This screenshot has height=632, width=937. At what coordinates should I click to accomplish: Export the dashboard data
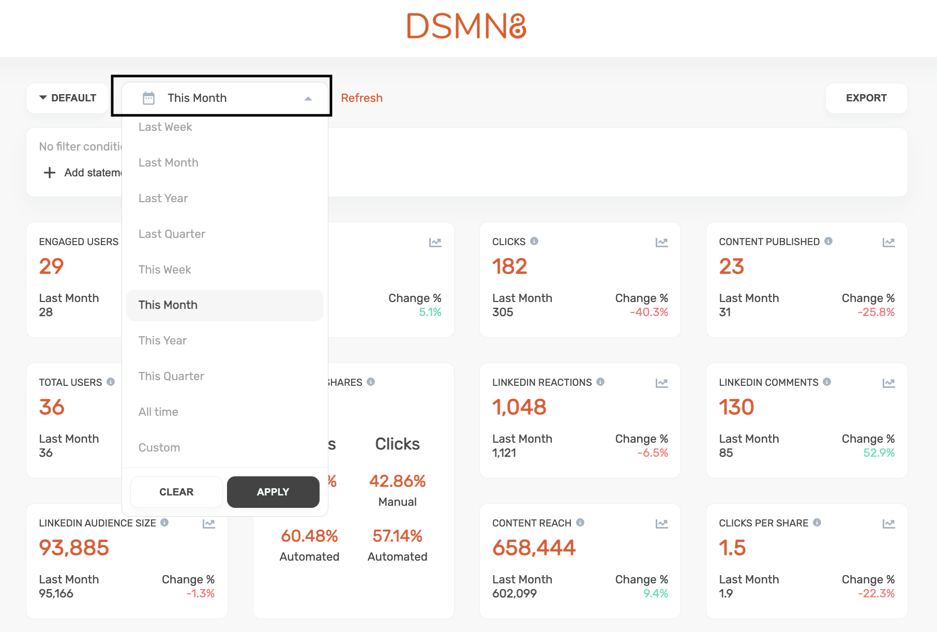coord(866,98)
